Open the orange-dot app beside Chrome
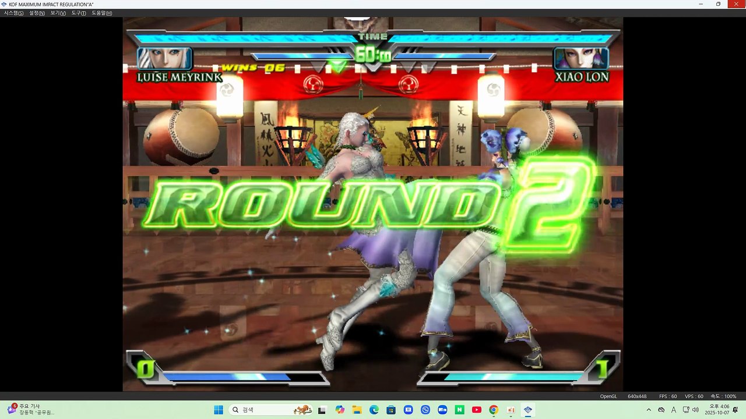Viewport: 746px width, 419px height. pyautogui.click(x=511, y=410)
